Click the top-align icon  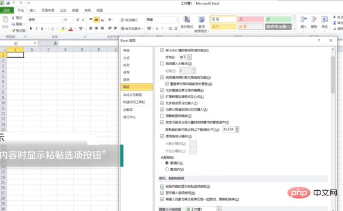(x=91, y=20)
